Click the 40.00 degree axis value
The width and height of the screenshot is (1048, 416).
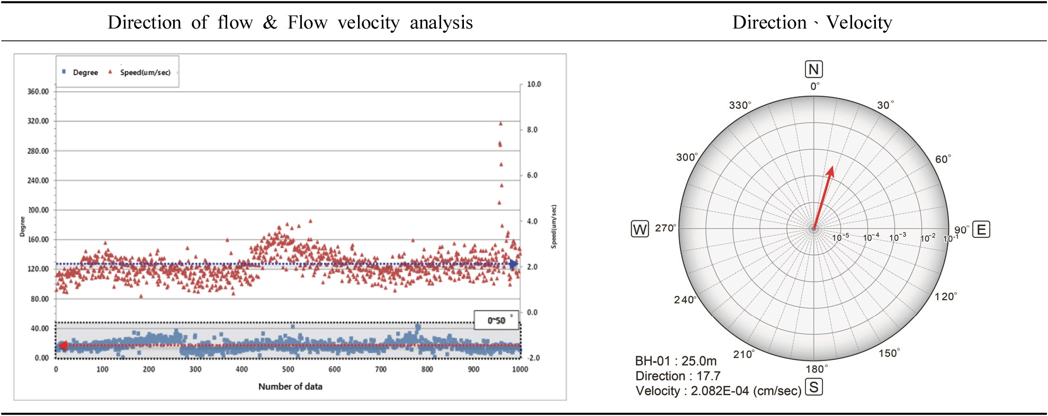(x=39, y=328)
